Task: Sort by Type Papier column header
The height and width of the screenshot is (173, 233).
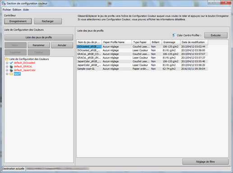Action: point(141,42)
